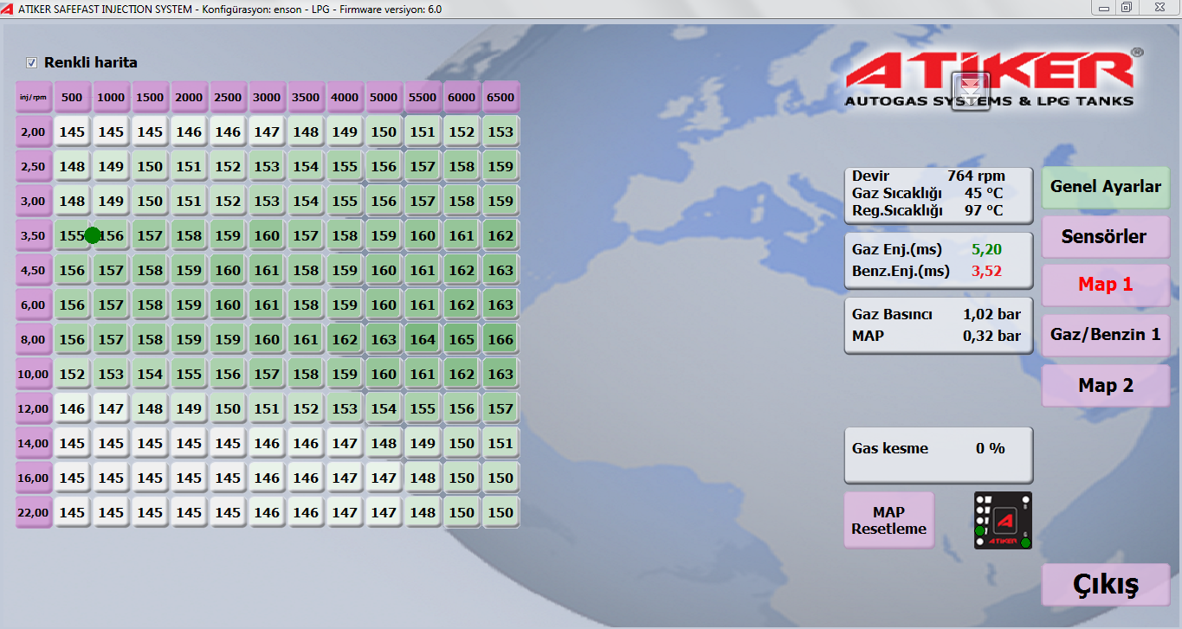Image resolution: width=1182 pixels, height=629 pixels.
Task: Select the 16,00 injection row header
Action: [x=34, y=478]
